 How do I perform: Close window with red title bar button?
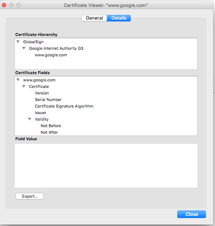(4, 5)
